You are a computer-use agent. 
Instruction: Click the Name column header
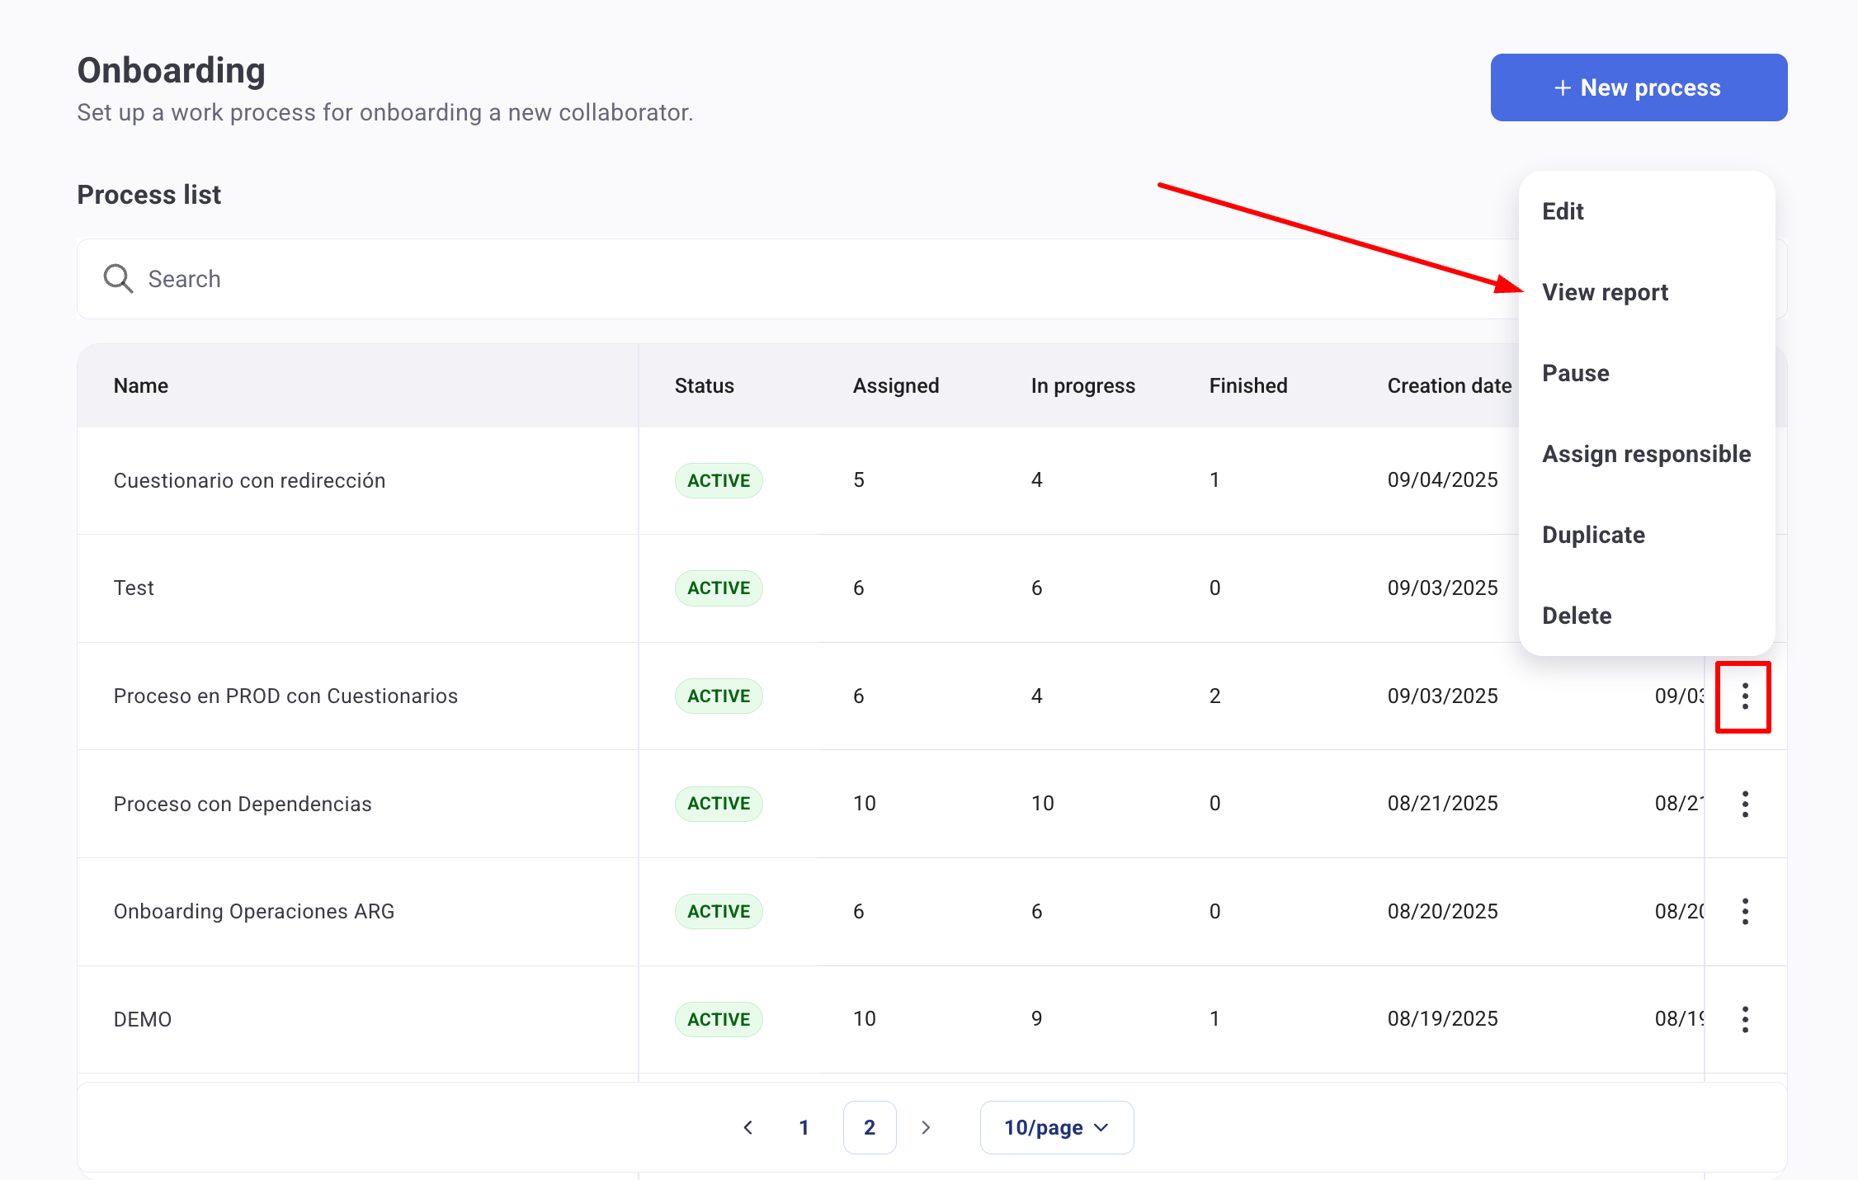pos(141,385)
